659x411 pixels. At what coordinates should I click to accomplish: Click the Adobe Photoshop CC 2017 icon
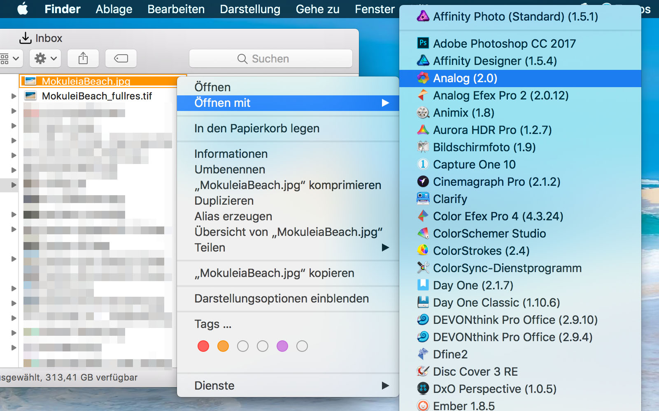click(x=423, y=43)
